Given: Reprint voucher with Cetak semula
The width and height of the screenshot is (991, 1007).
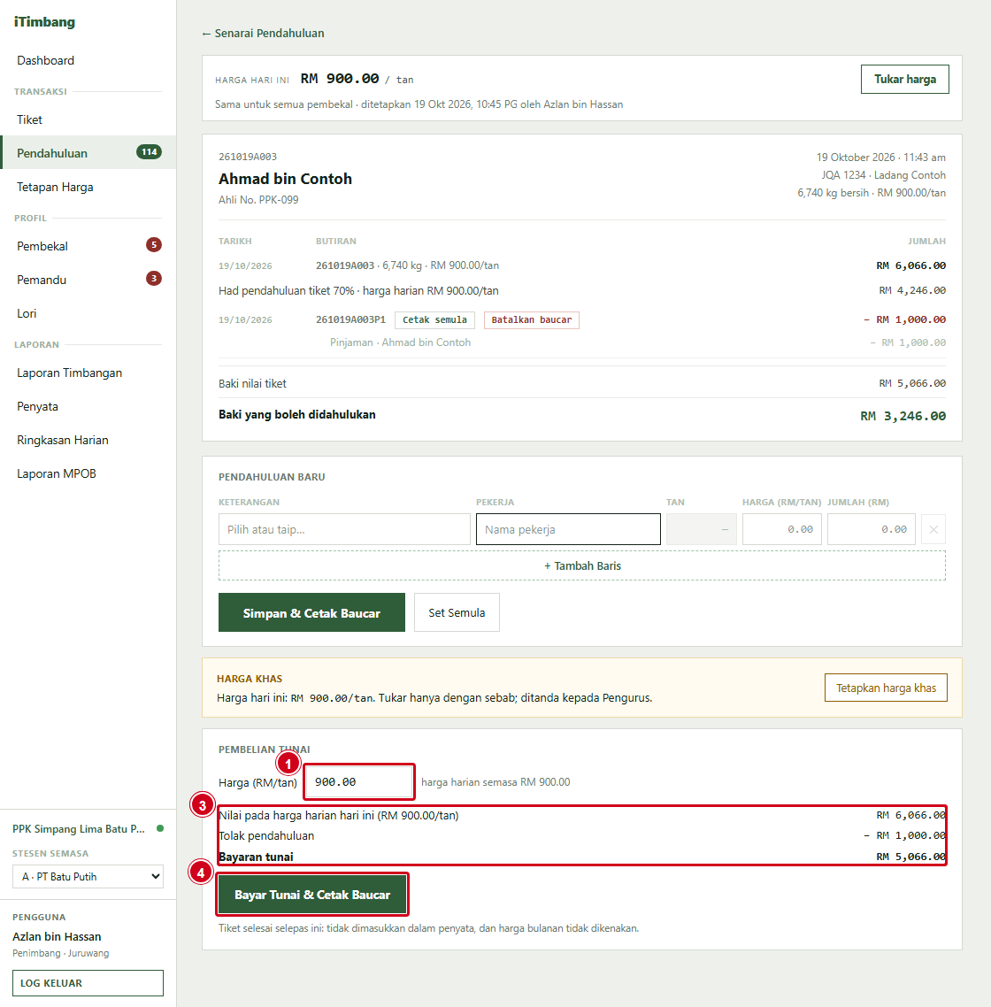Looking at the screenshot, I should point(434,319).
